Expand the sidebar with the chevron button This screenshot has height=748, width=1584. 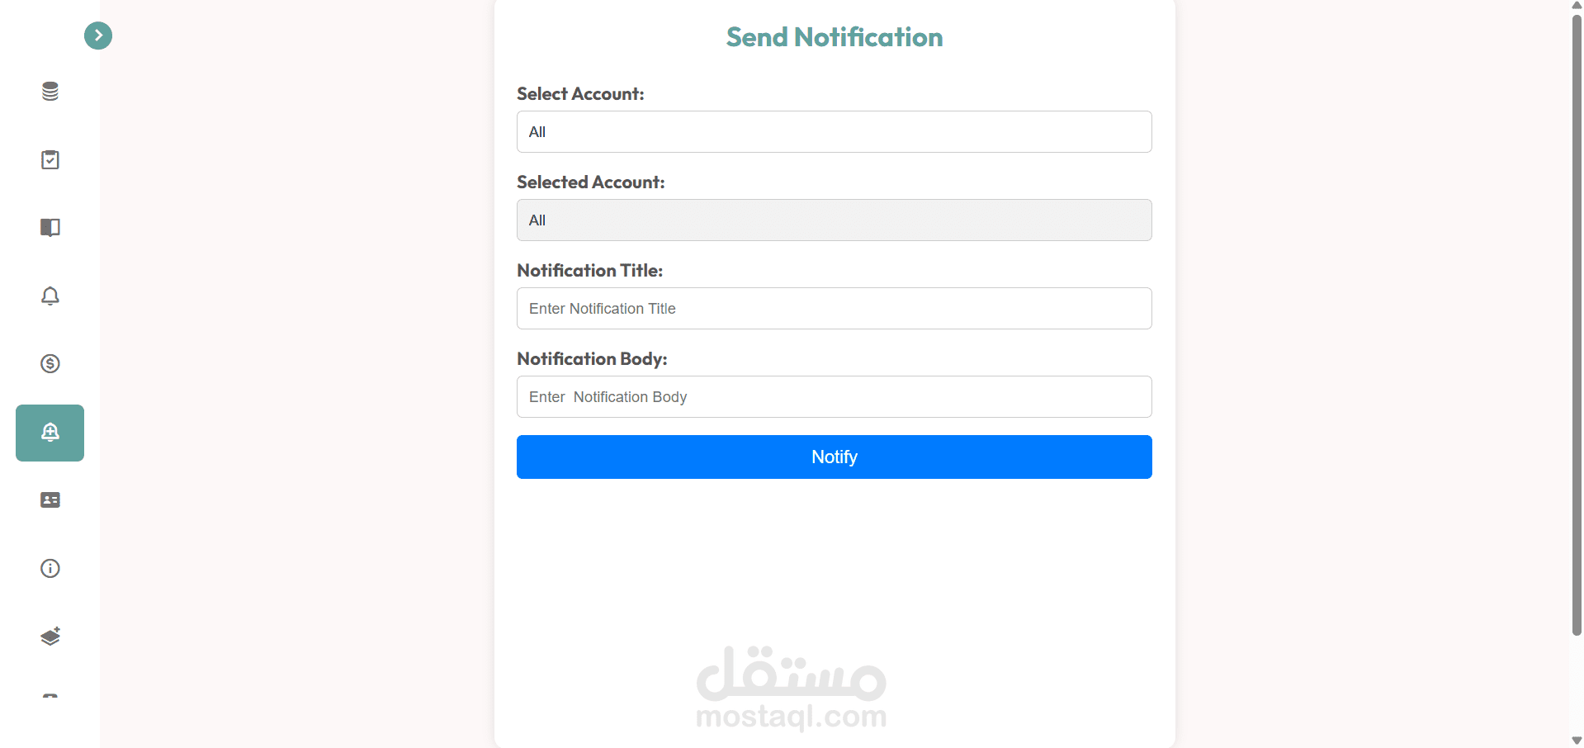98,36
